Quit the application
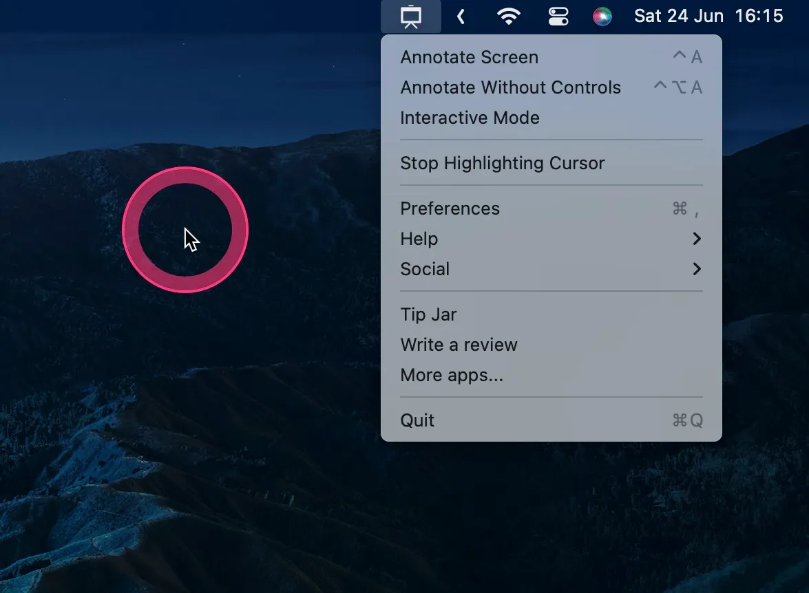809x593 pixels. (417, 420)
